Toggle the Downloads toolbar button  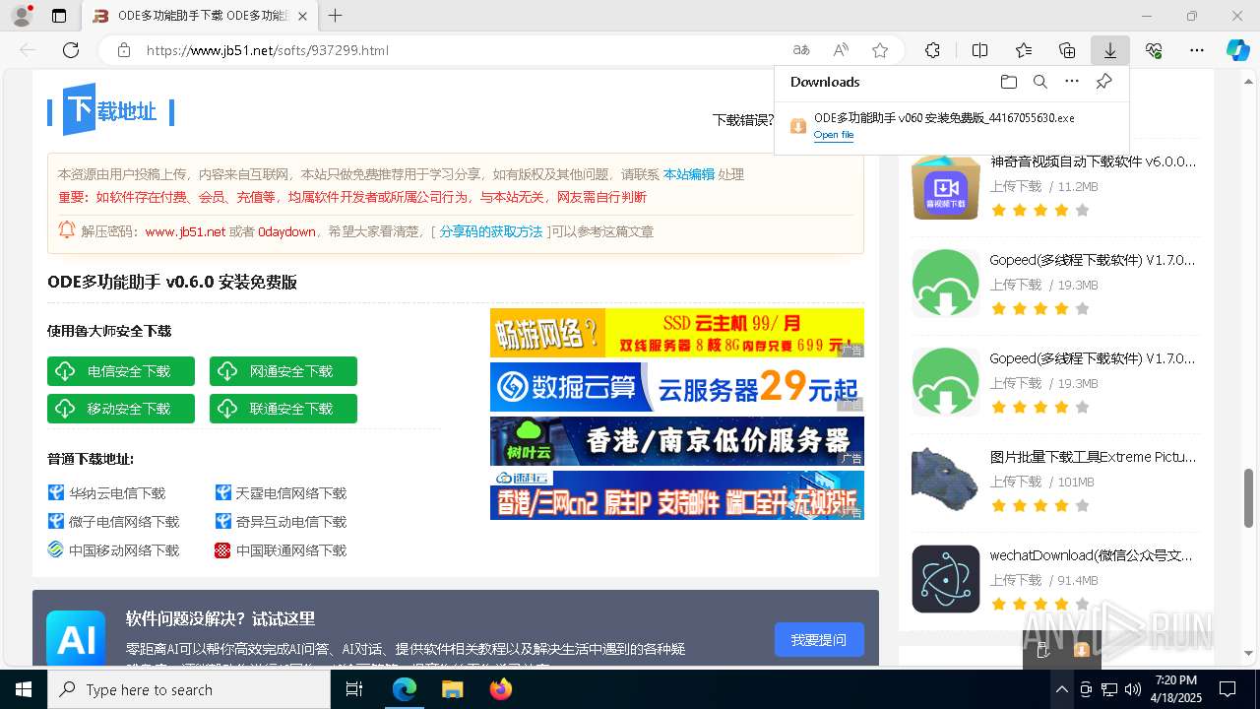(1109, 50)
